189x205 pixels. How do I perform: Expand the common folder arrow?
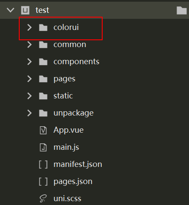pyautogui.click(x=30, y=45)
